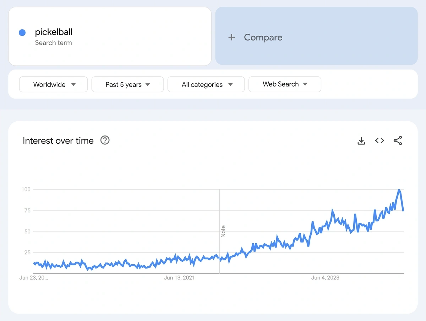Open the All categories dropdown

point(206,84)
